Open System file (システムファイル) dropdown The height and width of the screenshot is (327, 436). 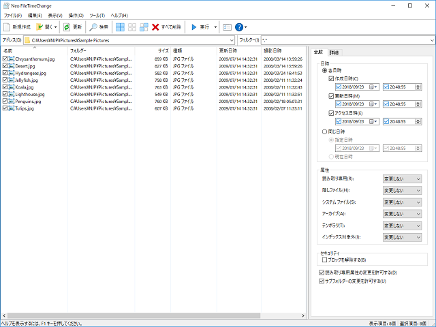[402, 202]
